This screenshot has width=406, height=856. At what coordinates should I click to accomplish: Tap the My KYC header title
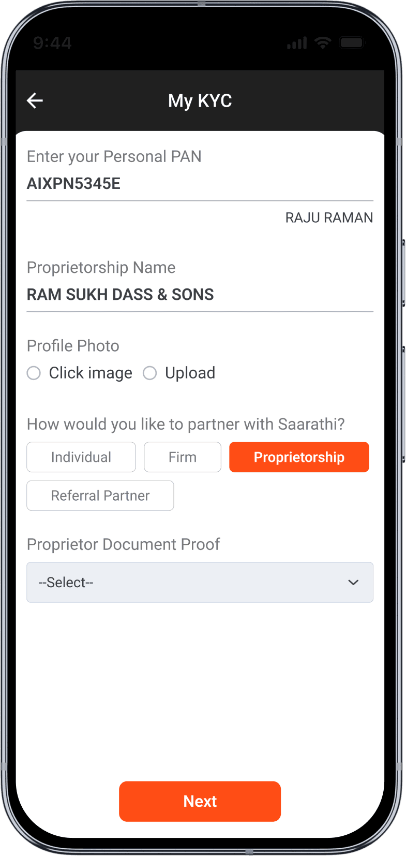point(200,100)
